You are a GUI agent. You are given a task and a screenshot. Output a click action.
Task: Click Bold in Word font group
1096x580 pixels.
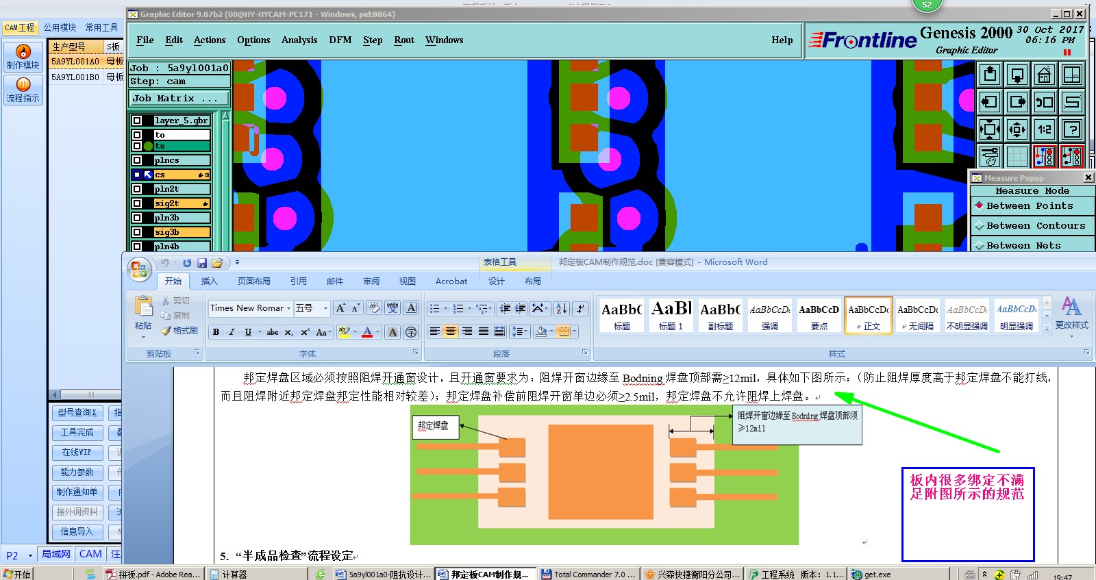(x=216, y=332)
